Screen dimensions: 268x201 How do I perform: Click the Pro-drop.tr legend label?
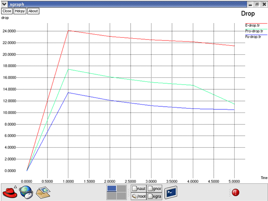pos(254,31)
